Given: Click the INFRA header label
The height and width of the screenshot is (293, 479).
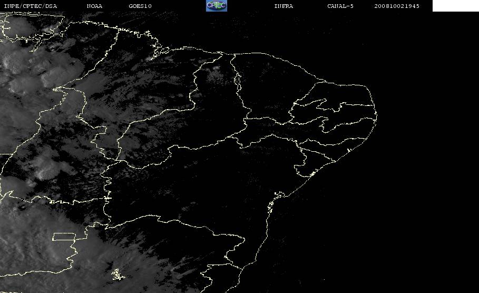Looking at the screenshot, I should tap(284, 6).
